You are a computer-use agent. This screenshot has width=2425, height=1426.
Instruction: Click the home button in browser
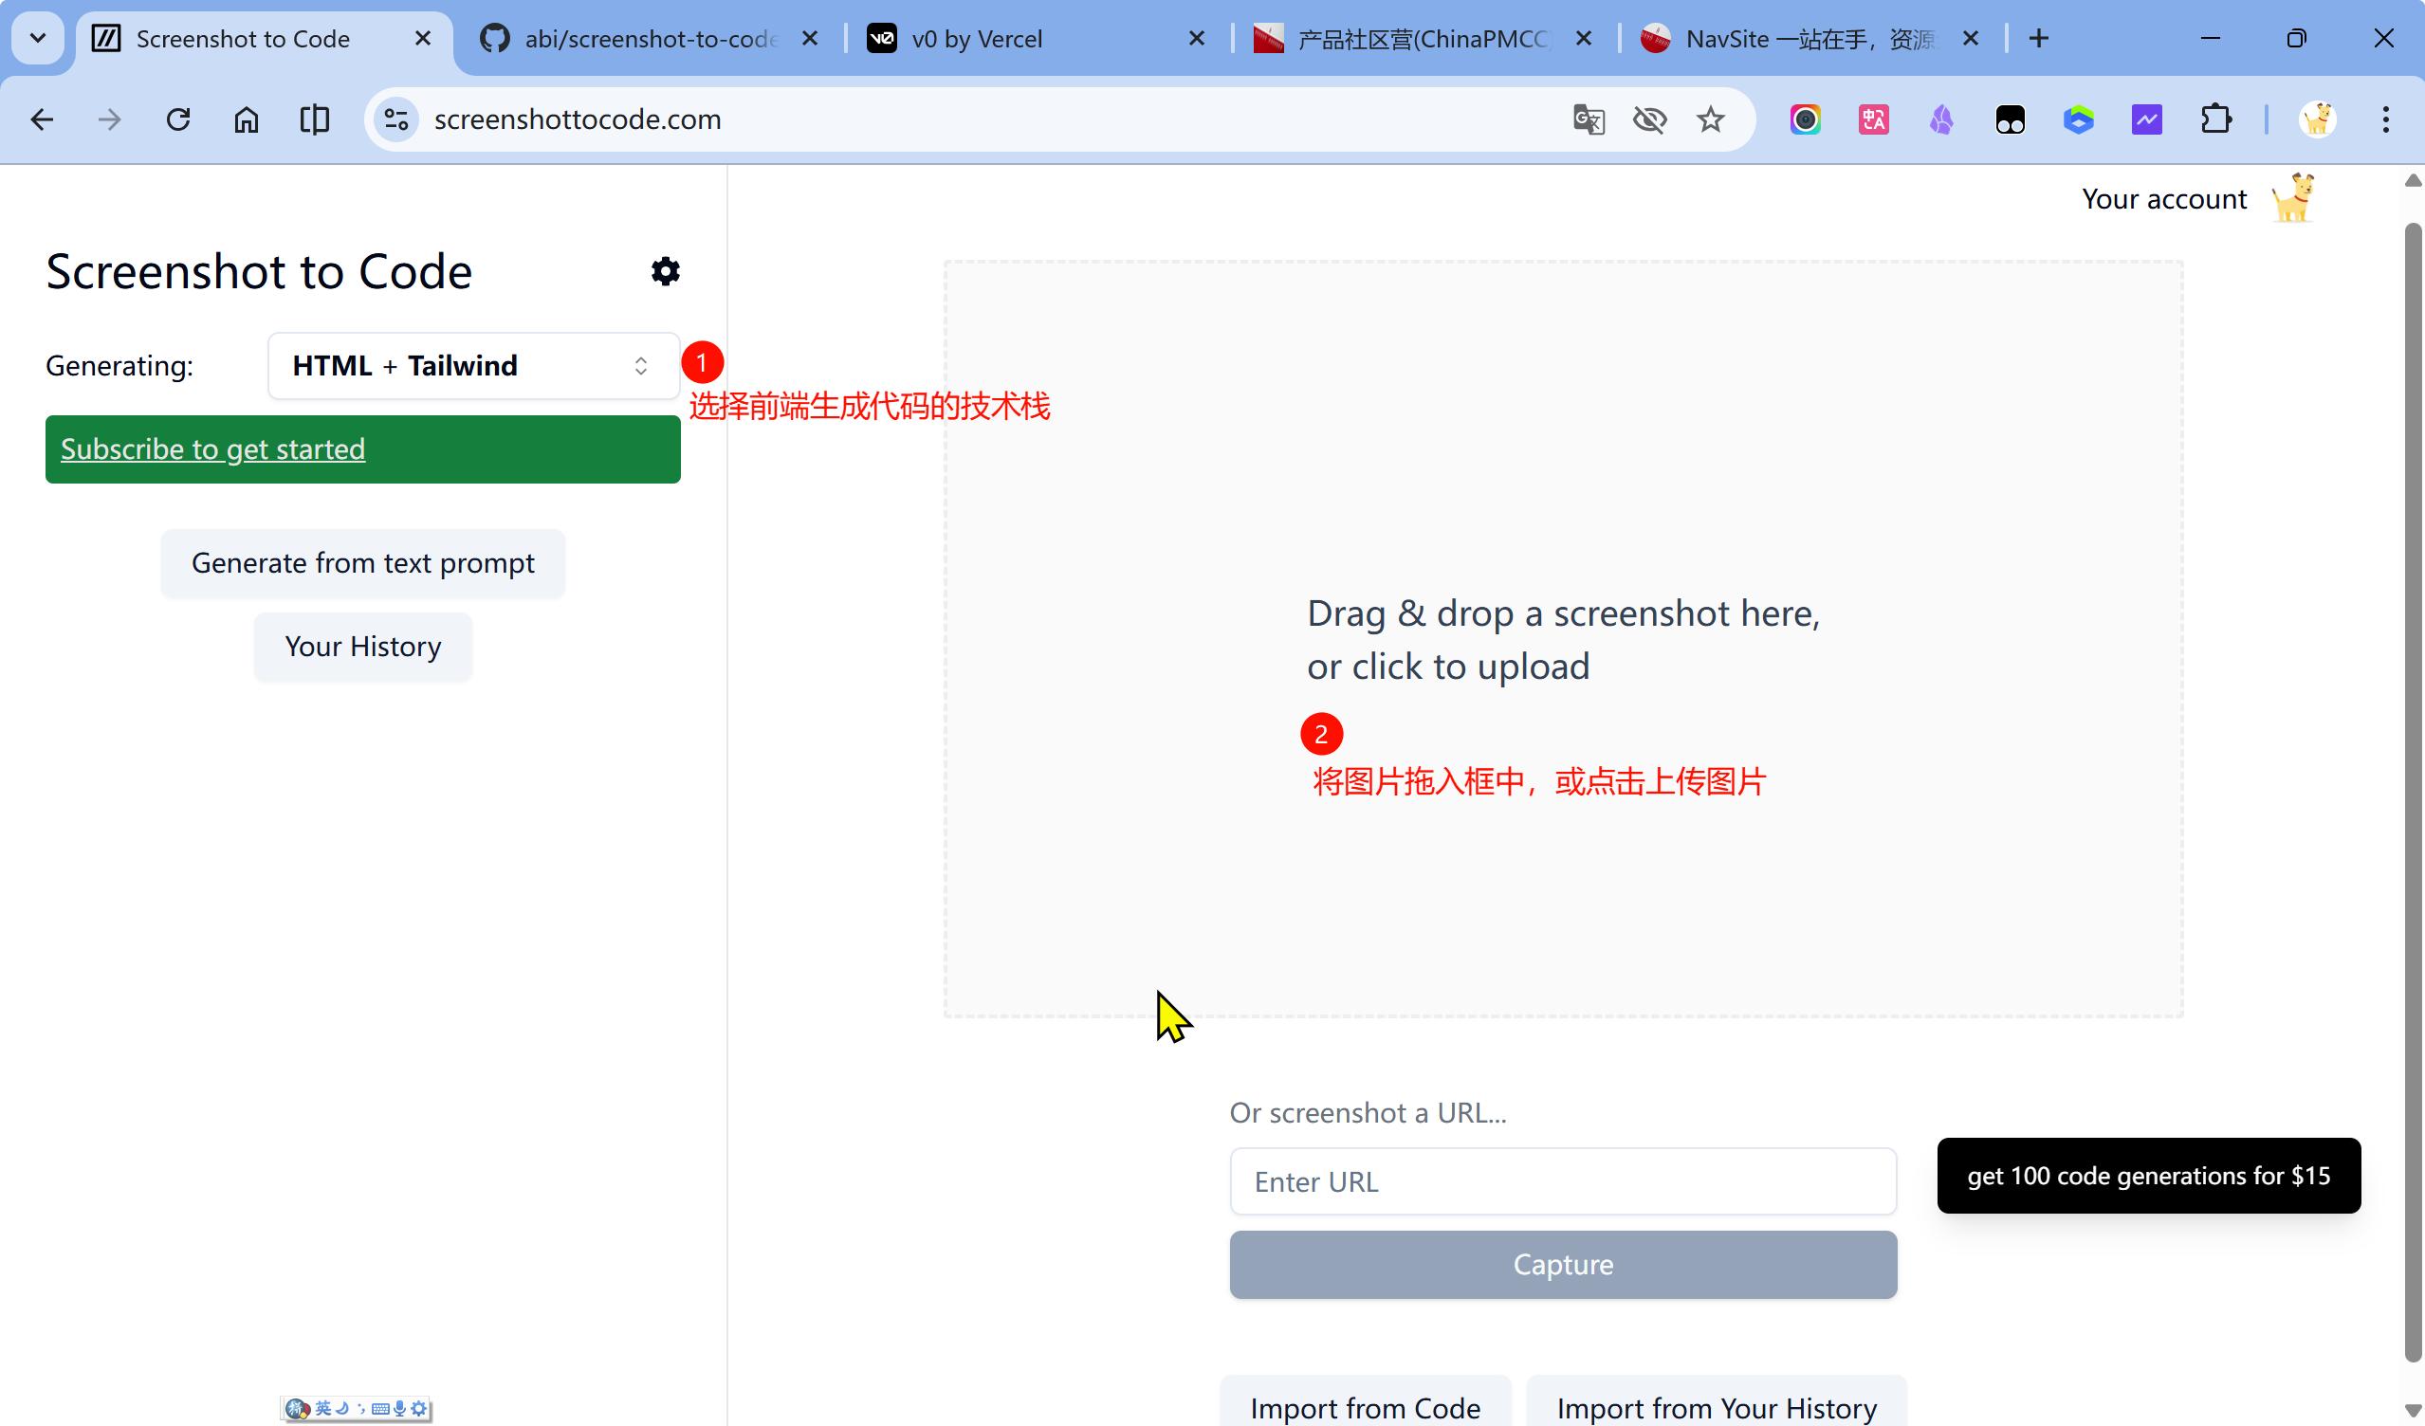(247, 119)
